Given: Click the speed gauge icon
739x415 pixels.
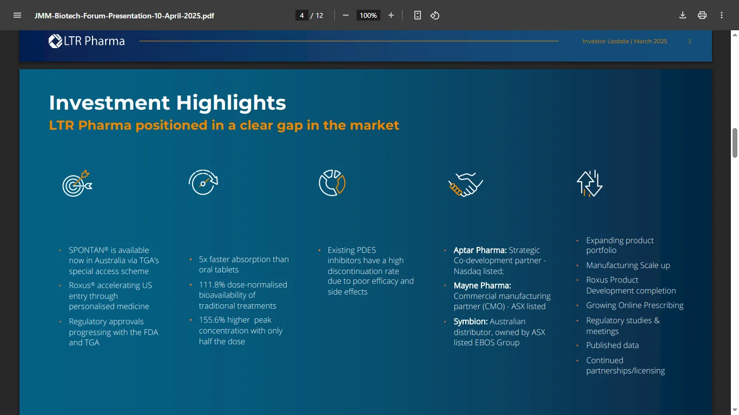Looking at the screenshot, I should click(203, 182).
